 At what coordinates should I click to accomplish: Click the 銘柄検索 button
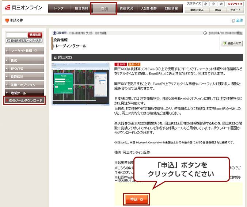(35, 35)
